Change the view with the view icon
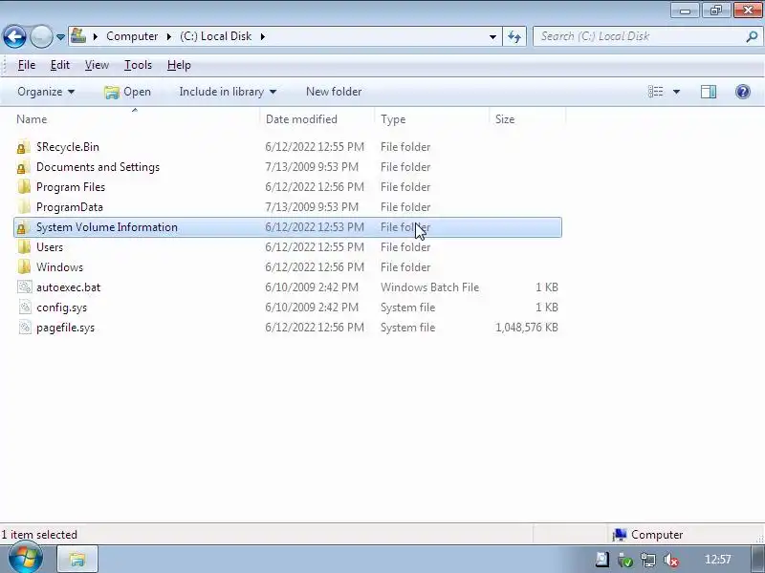The height and width of the screenshot is (573, 765). [655, 92]
